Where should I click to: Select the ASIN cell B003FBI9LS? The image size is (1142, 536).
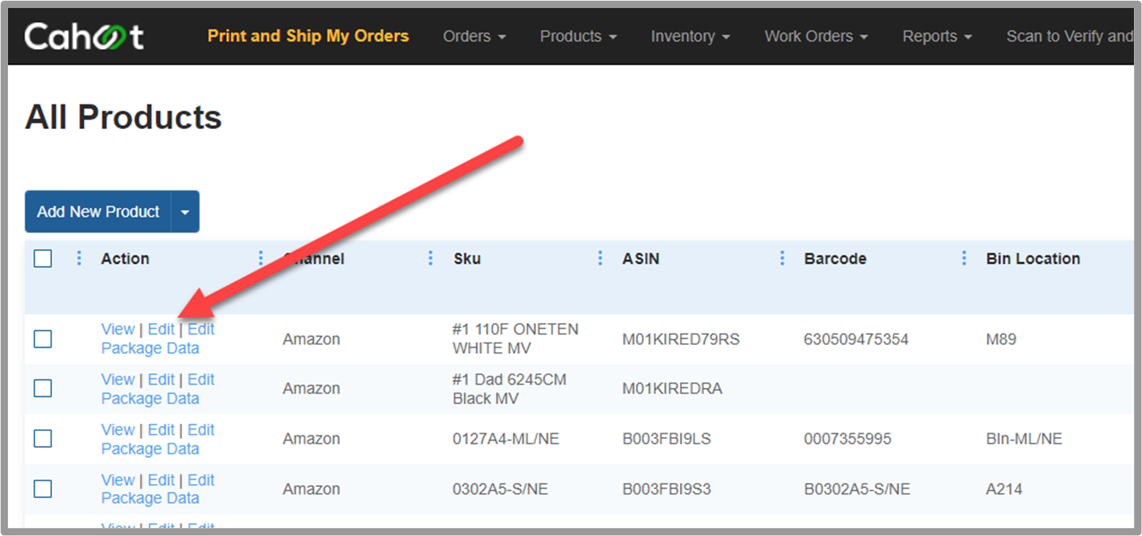(x=667, y=439)
